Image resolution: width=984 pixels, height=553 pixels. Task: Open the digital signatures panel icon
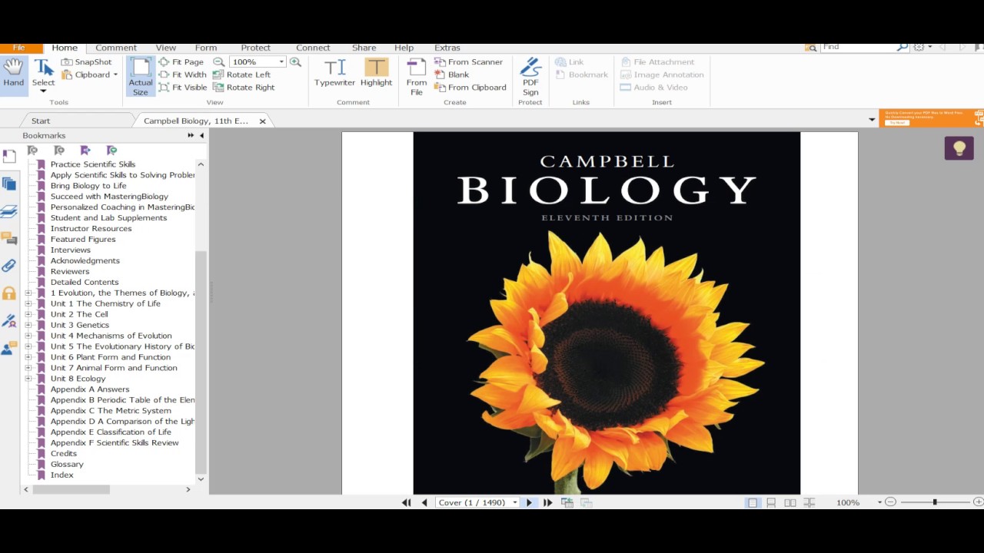[x=9, y=321]
